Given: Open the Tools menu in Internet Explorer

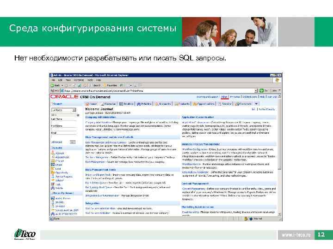Looking at the screenshot, I should pyautogui.click(x=90, y=80).
